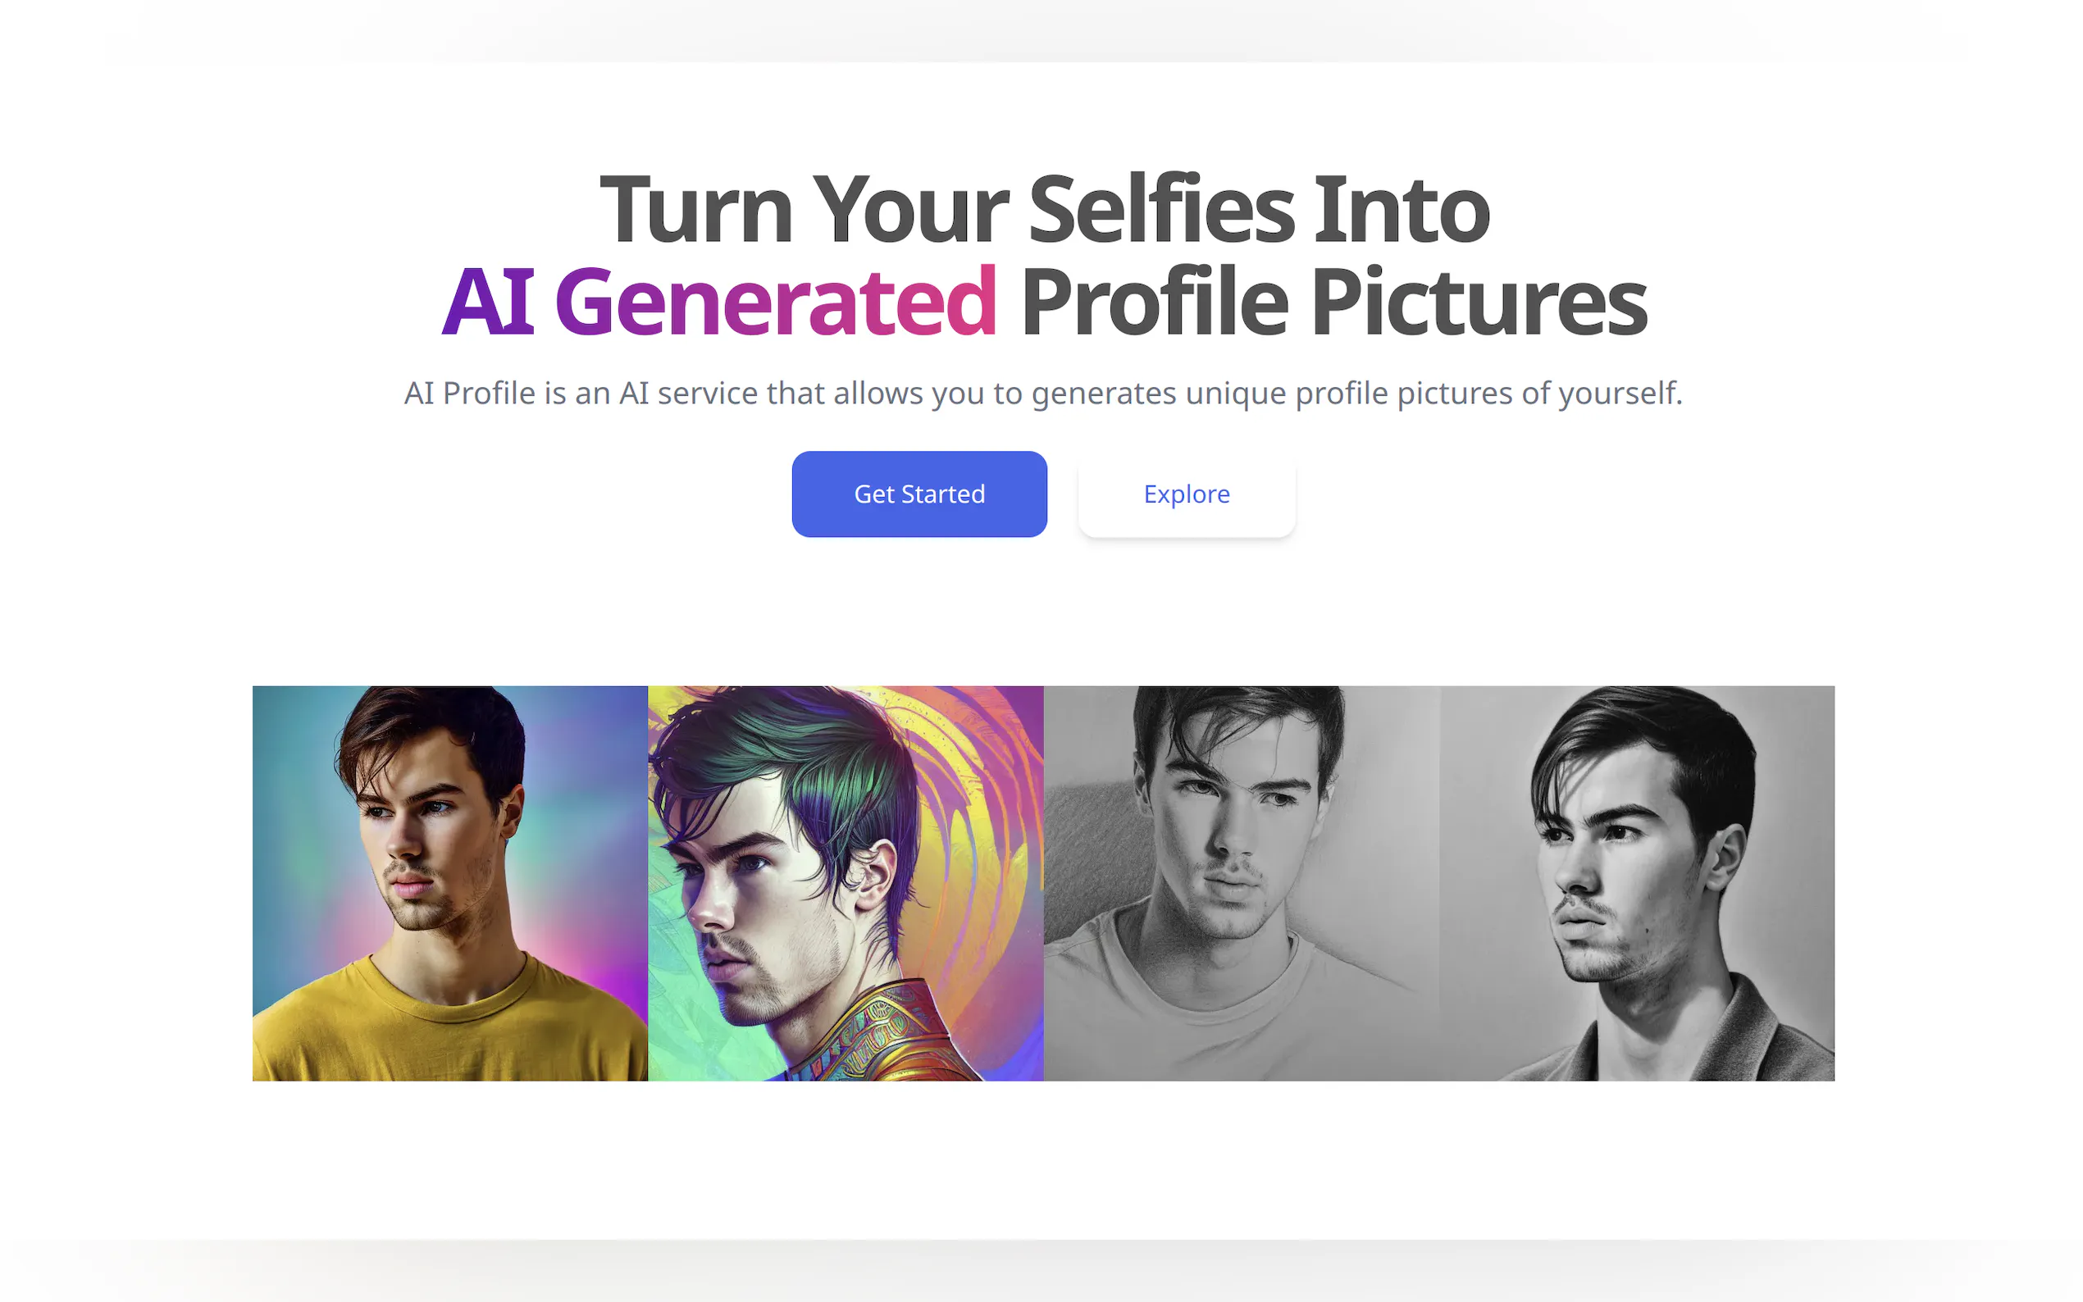
Task: Click the word "Turn" in the headline
Action: point(695,211)
